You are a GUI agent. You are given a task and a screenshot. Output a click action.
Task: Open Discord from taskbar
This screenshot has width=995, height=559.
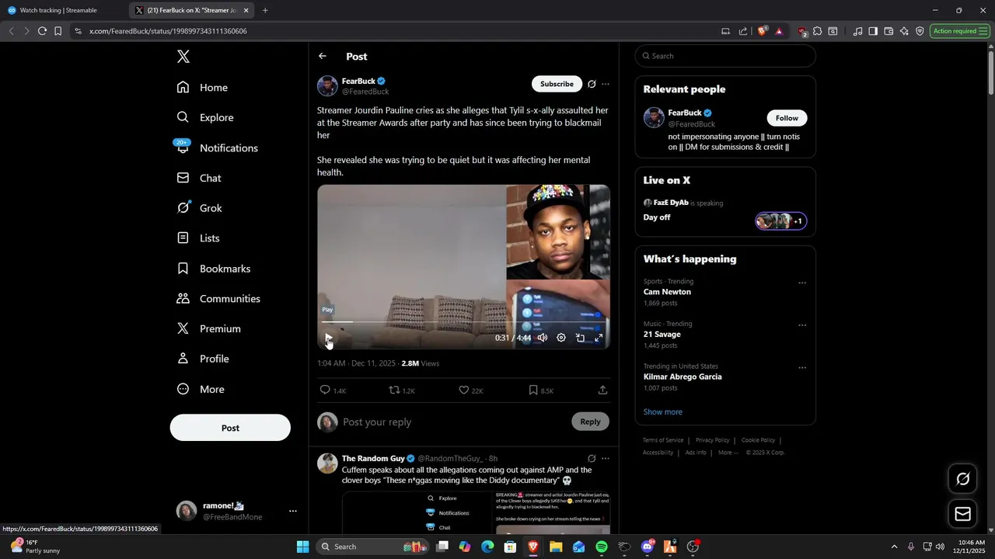(x=647, y=547)
